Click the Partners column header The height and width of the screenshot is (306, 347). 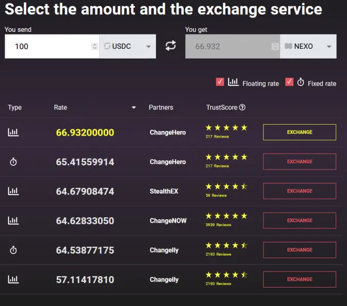coord(161,107)
